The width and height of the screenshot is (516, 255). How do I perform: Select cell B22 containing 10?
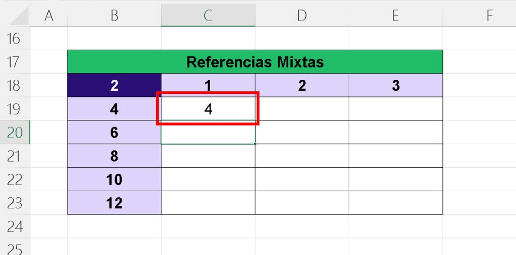click(114, 179)
